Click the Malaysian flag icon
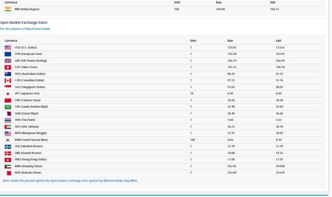 pos(8,133)
